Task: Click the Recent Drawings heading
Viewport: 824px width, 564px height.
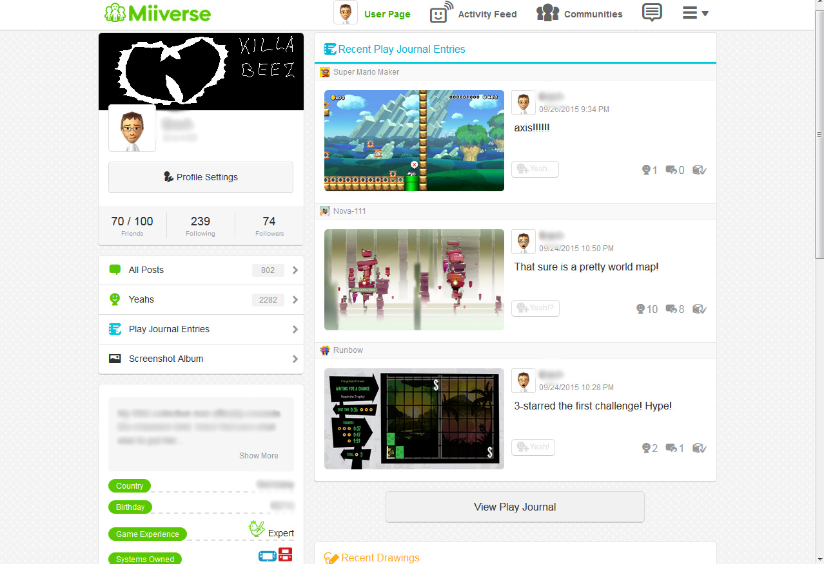Action: point(372,558)
